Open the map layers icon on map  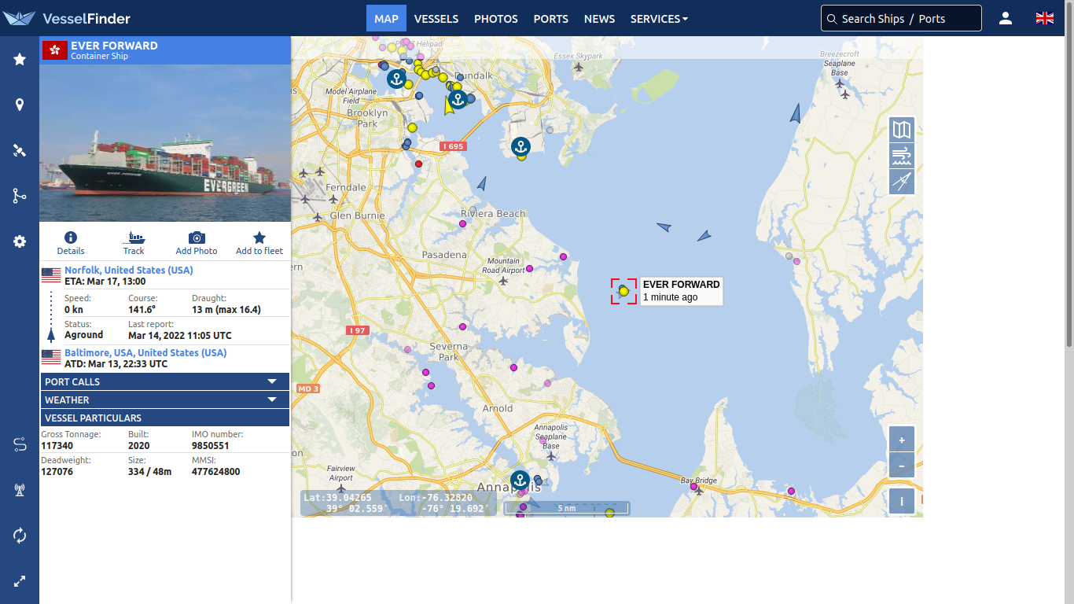[x=902, y=130]
